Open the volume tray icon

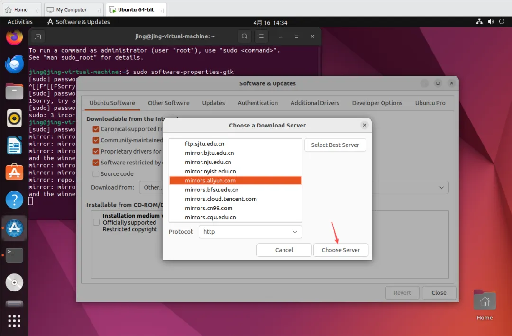click(491, 22)
